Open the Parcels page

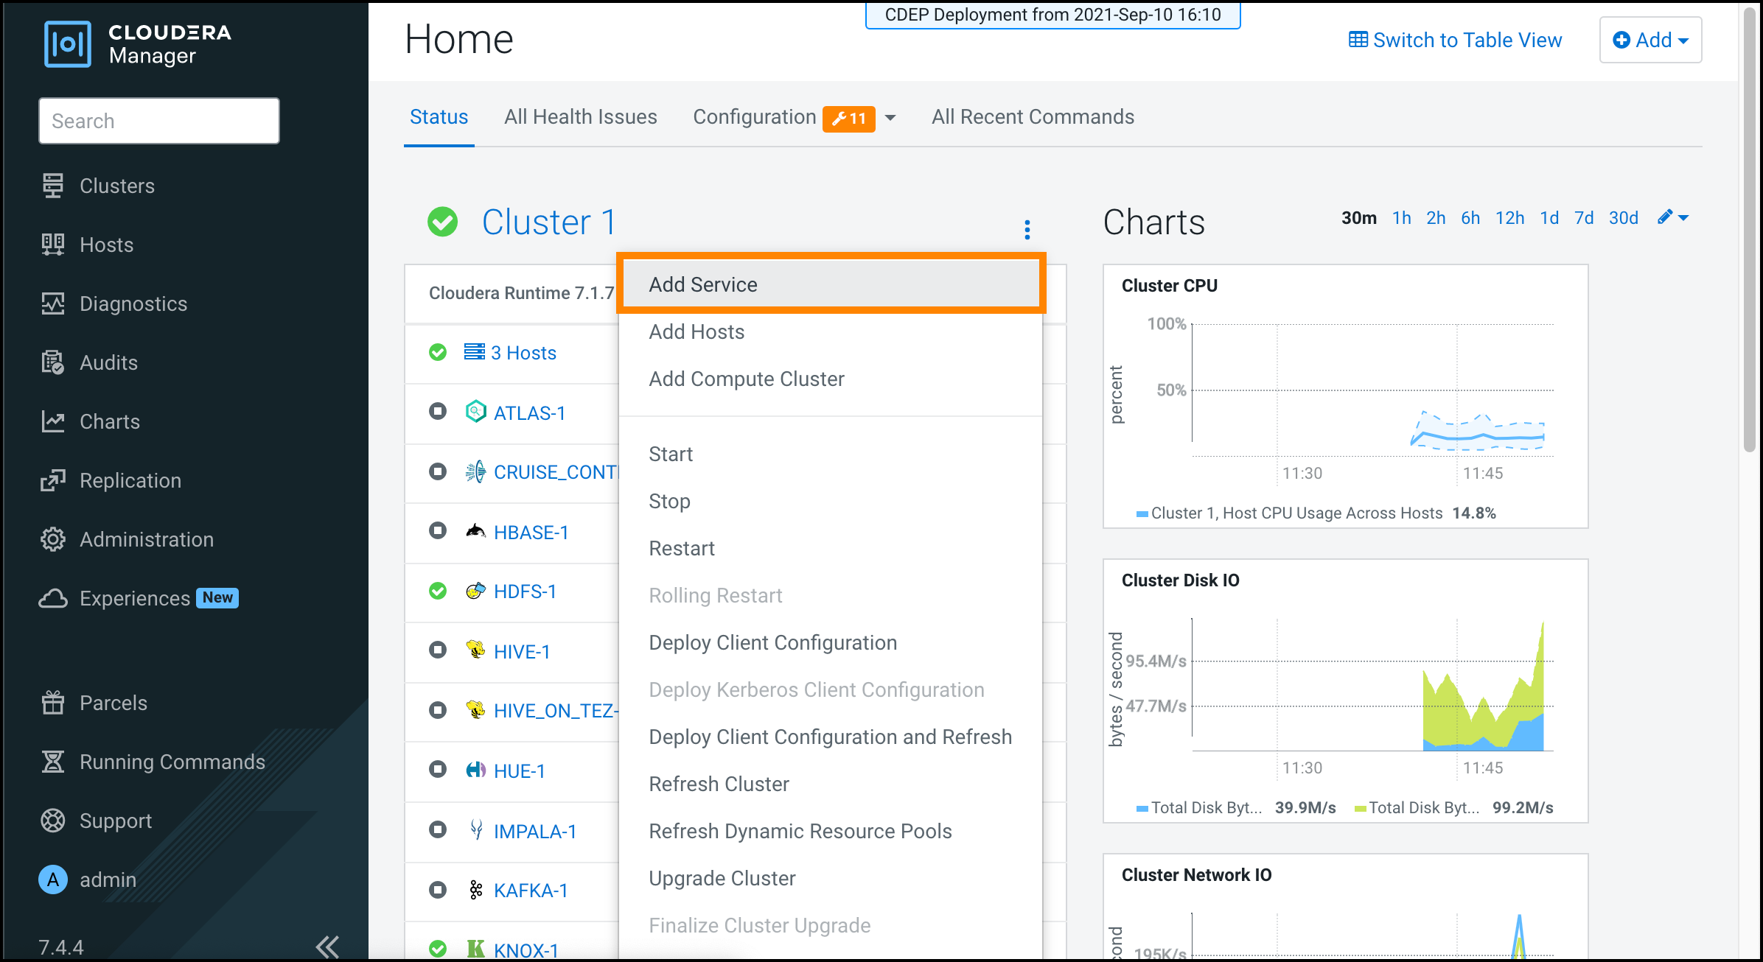tap(113, 702)
